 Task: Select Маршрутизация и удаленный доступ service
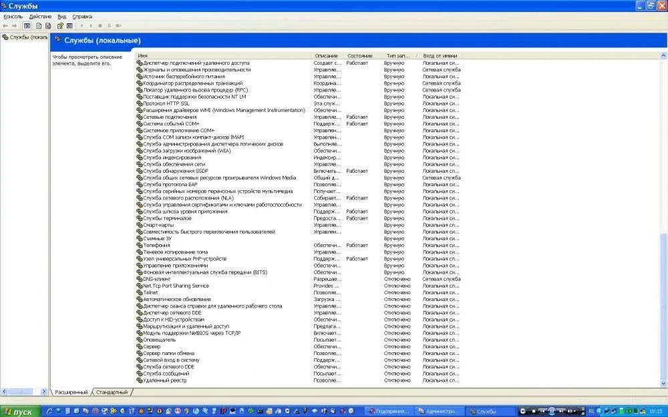click(x=186, y=326)
